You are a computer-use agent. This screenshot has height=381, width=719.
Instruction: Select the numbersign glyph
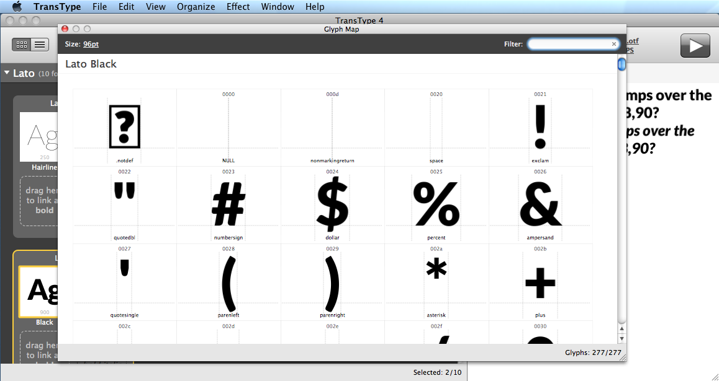point(228,204)
